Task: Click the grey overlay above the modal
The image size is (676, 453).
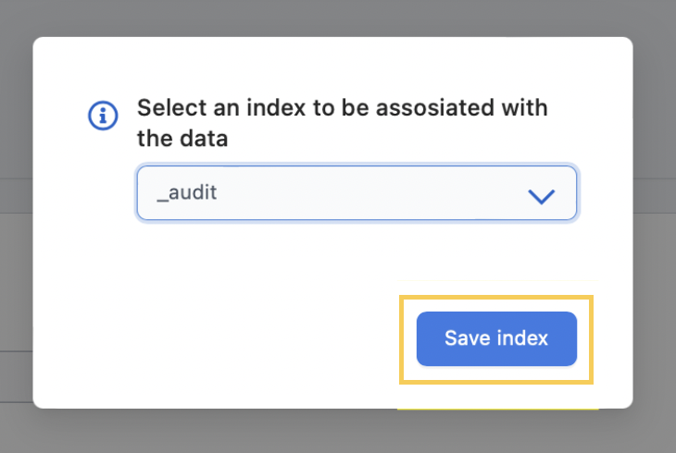Action: coord(338,18)
